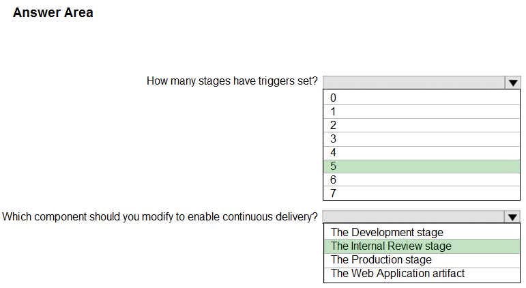Choose The Development stage option
This screenshot has height=288, width=526.
(422, 232)
